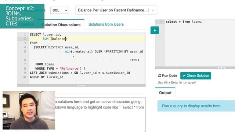Click line number 1 in query editor
The height and width of the screenshot is (132, 235).
(161, 22)
